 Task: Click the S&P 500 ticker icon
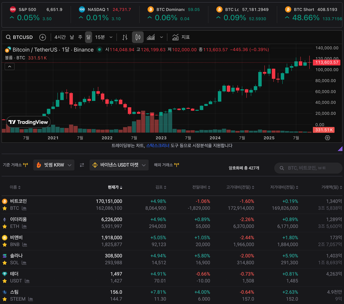[13, 10]
